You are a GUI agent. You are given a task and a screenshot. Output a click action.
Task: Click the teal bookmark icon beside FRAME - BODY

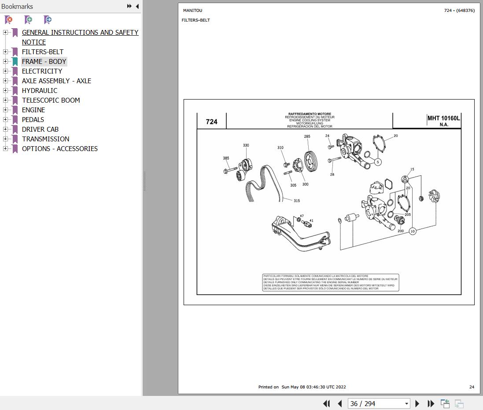[x=15, y=62]
